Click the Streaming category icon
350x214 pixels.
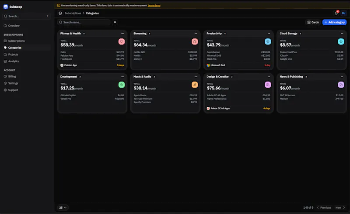tap(195, 41)
